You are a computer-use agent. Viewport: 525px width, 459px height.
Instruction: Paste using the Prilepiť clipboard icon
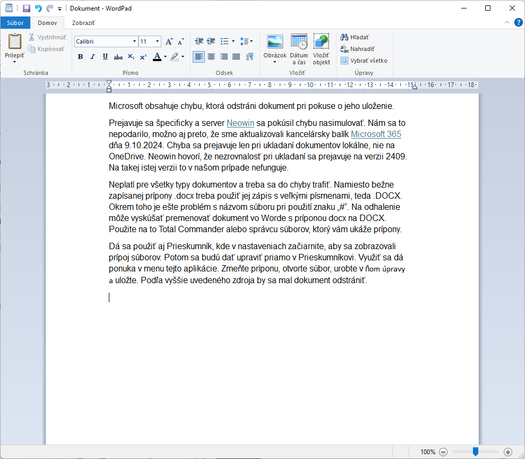(x=14, y=42)
